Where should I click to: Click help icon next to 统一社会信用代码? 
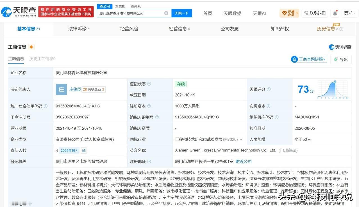point(46,106)
